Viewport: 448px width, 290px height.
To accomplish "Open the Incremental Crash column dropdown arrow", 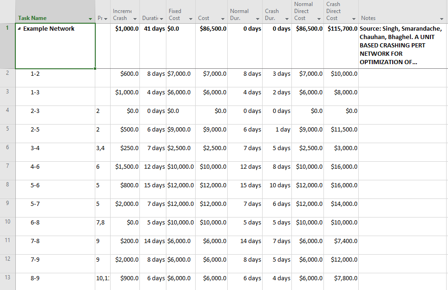I will (x=135, y=19).
